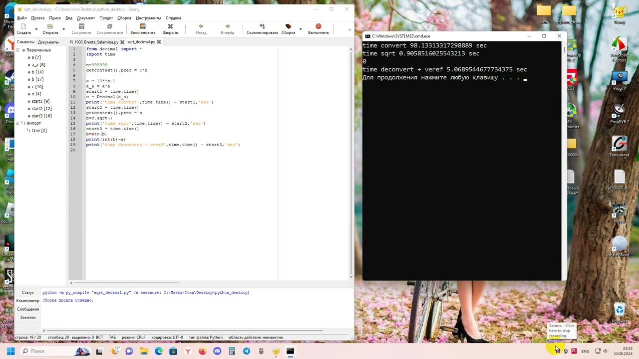The image size is (639, 359).
Task: Select symbol b [14] in tree
Action: coord(37,72)
